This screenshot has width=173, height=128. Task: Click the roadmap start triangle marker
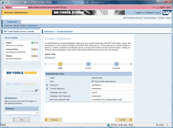45,64
